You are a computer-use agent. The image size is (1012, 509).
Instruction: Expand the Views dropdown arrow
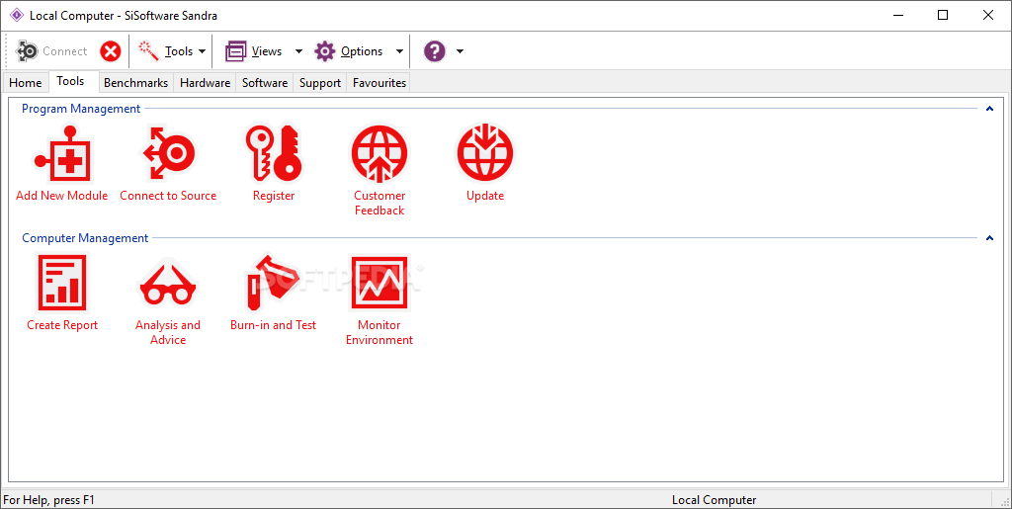pyautogui.click(x=298, y=51)
